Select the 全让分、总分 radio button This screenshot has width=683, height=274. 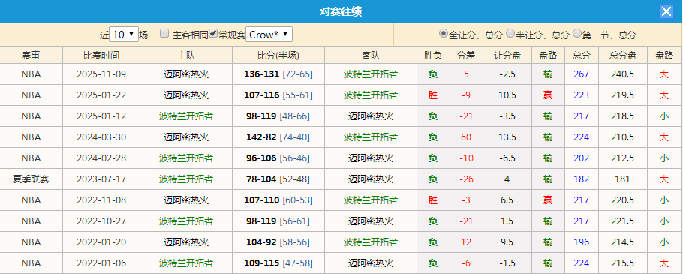[x=444, y=34]
